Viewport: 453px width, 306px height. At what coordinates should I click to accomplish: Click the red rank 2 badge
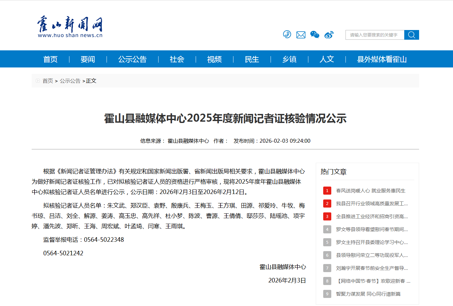click(x=327, y=203)
